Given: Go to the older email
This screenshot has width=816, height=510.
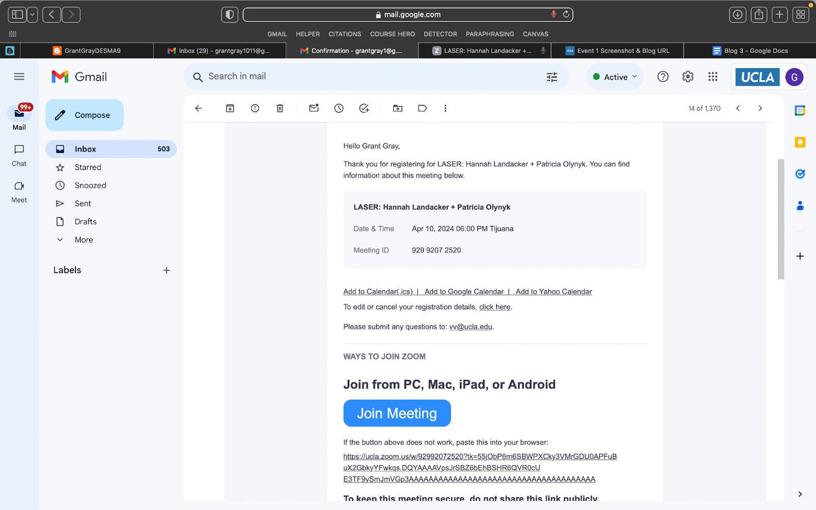Looking at the screenshot, I should [760, 108].
